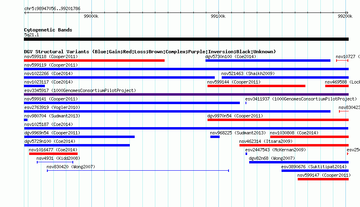Click the nsv968225 (Sudmant2013) label
The height and width of the screenshot is (207, 360).
click(x=238, y=133)
